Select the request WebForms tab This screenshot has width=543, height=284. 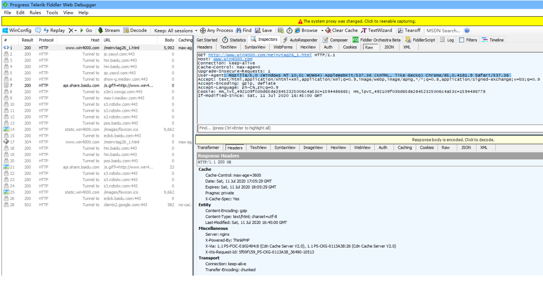click(x=283, y=47)
